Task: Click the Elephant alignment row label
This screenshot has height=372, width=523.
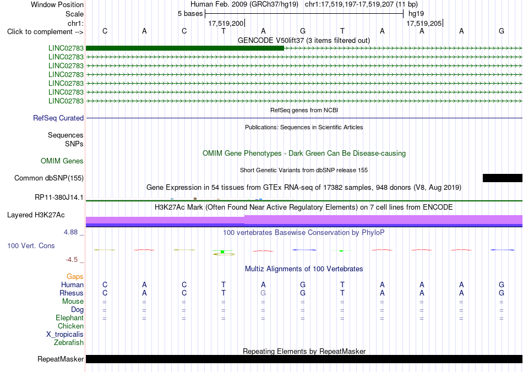Action: [69, 318]
